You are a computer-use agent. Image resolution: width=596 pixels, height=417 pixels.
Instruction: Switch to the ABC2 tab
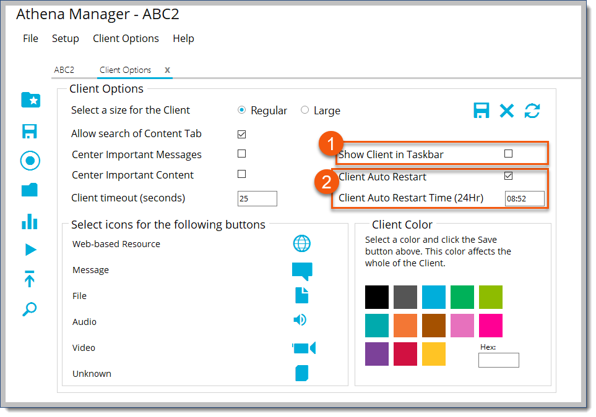(x=64, y=70)
